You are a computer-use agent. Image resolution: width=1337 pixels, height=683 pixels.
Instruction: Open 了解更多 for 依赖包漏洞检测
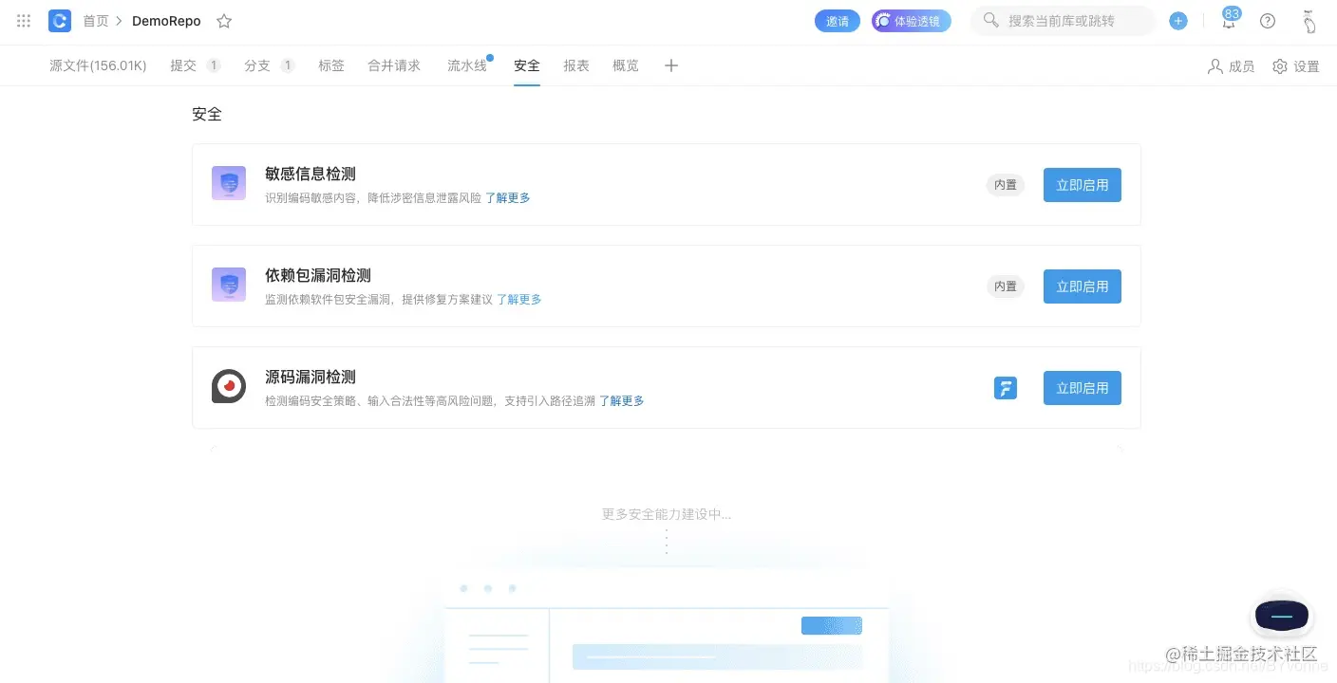pyautogui.click(x=519, y=299)
